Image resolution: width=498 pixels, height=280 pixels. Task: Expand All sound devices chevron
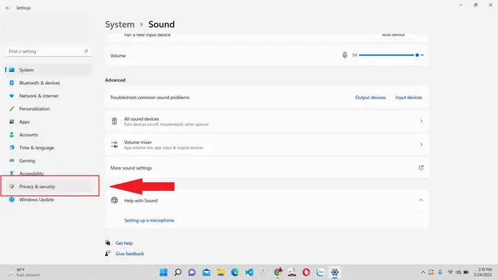421,121
